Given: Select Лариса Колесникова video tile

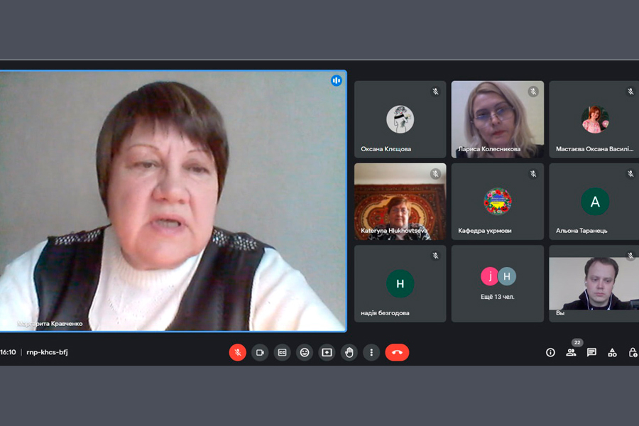Looking at the screenshot, I should (498, 119).
